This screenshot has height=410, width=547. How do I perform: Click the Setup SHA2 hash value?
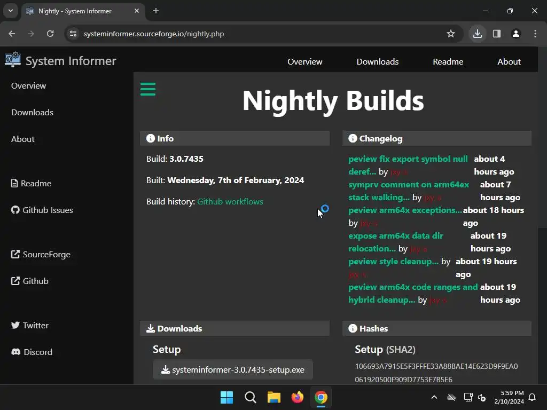click(436, 373)
